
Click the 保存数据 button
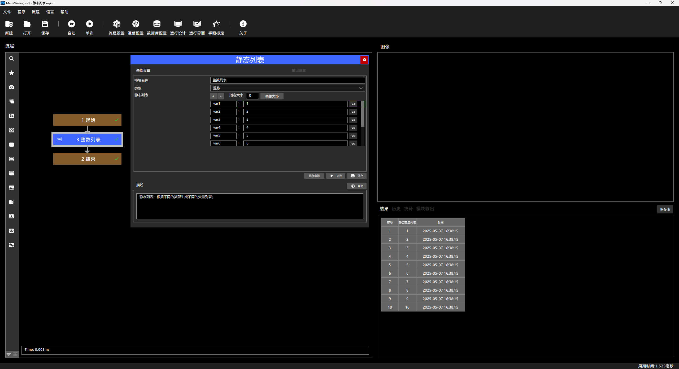[x=314, y=176]
